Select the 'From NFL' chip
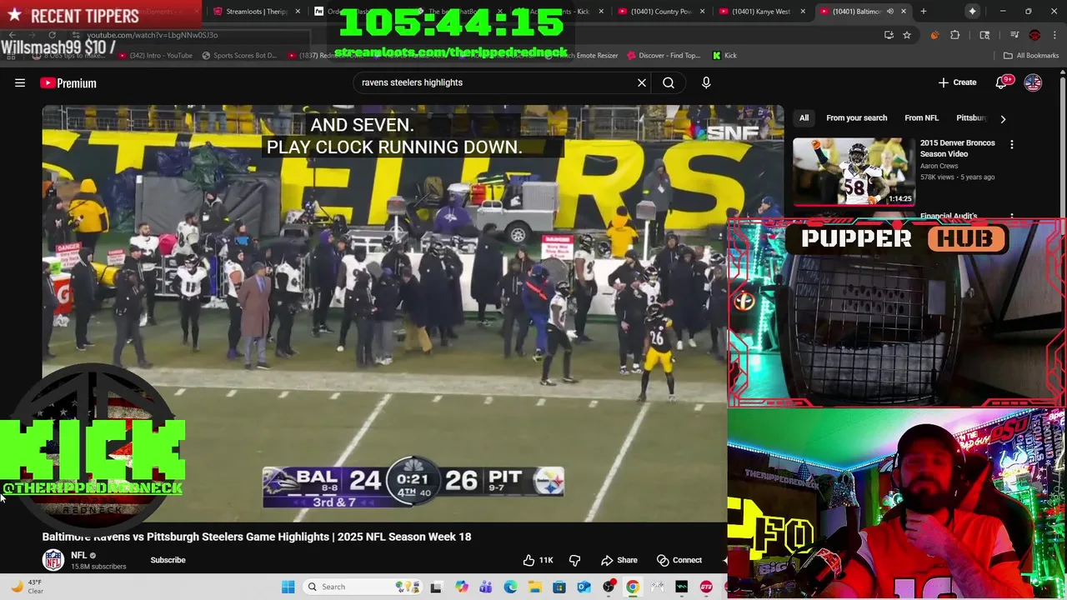This screenshot has height=600, width=1067. pyautogui.click(x=921, y=118)
